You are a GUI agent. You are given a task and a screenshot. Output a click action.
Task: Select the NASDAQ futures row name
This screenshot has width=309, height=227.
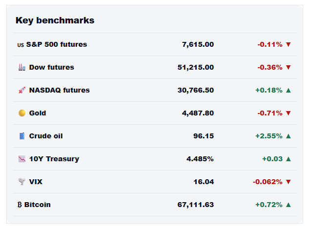click(x=60, y=90)
